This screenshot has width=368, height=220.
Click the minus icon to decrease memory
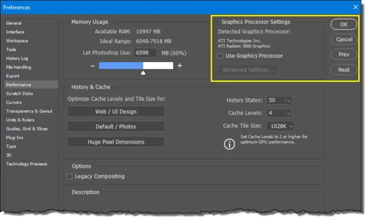(x=92, y=66)
